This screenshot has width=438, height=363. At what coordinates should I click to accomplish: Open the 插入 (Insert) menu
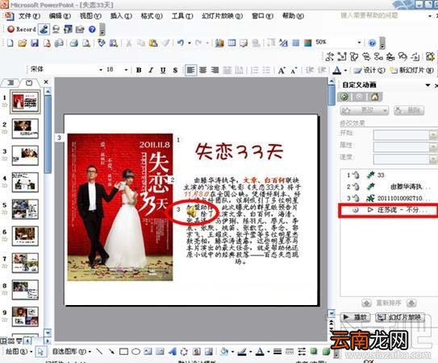point(121,16)
